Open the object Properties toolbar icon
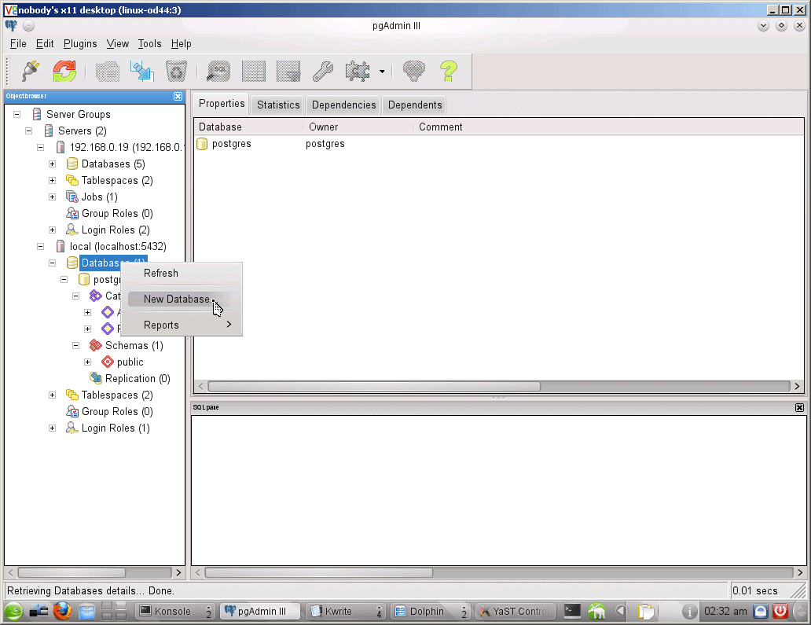 [108, 71]
